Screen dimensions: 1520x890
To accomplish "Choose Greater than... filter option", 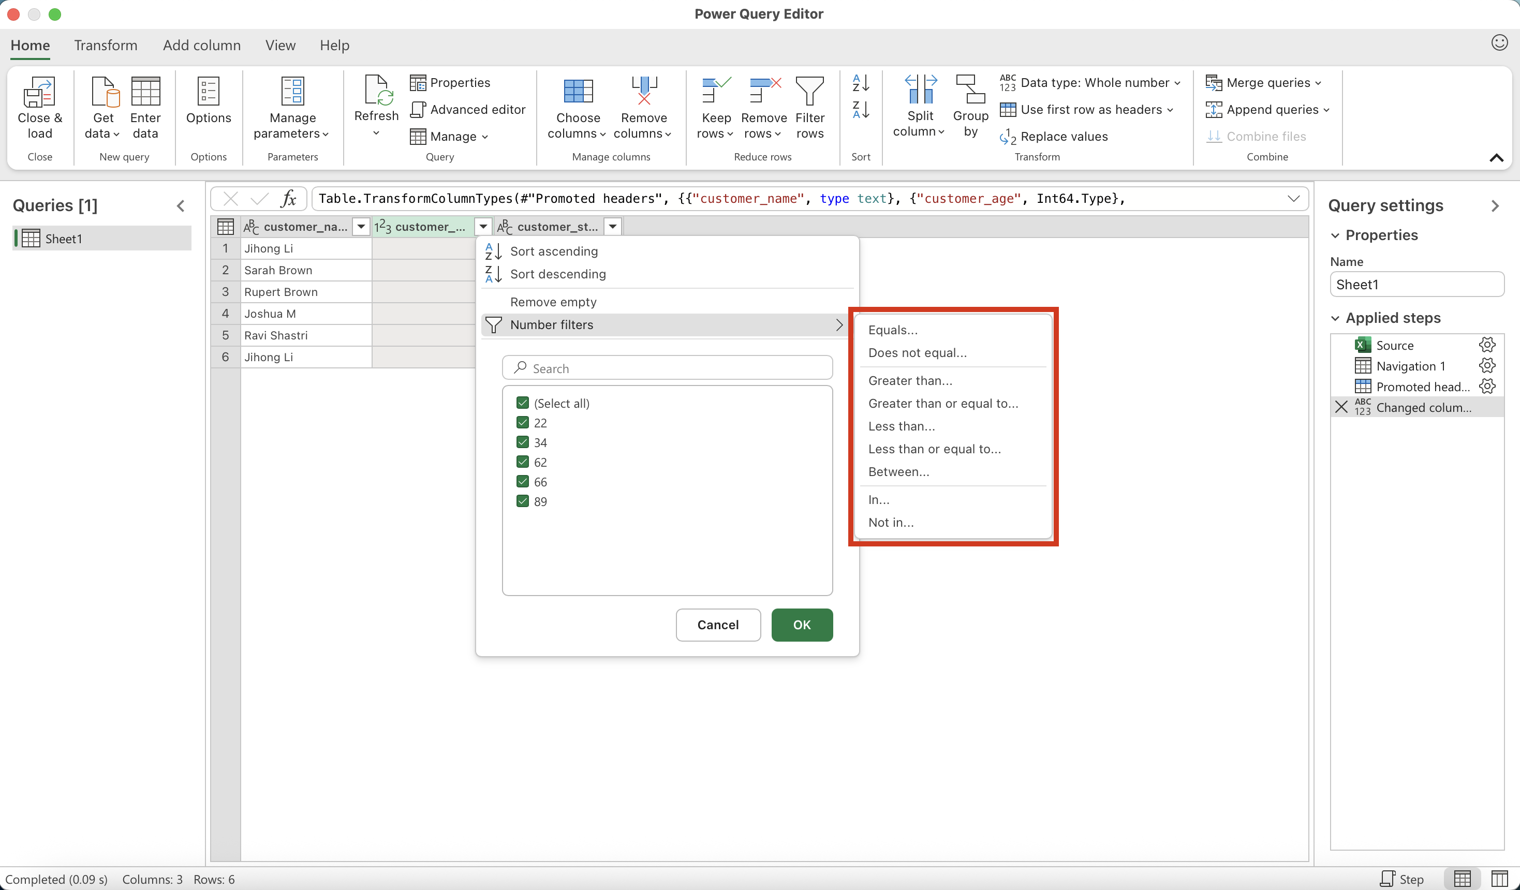I will point(910,380).
